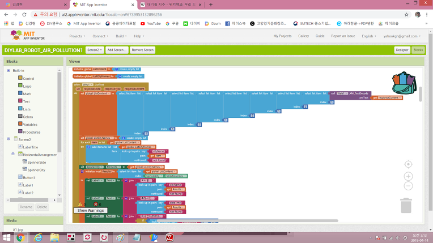Go to My Projects

pyautogui.click(x=282, y=36)
